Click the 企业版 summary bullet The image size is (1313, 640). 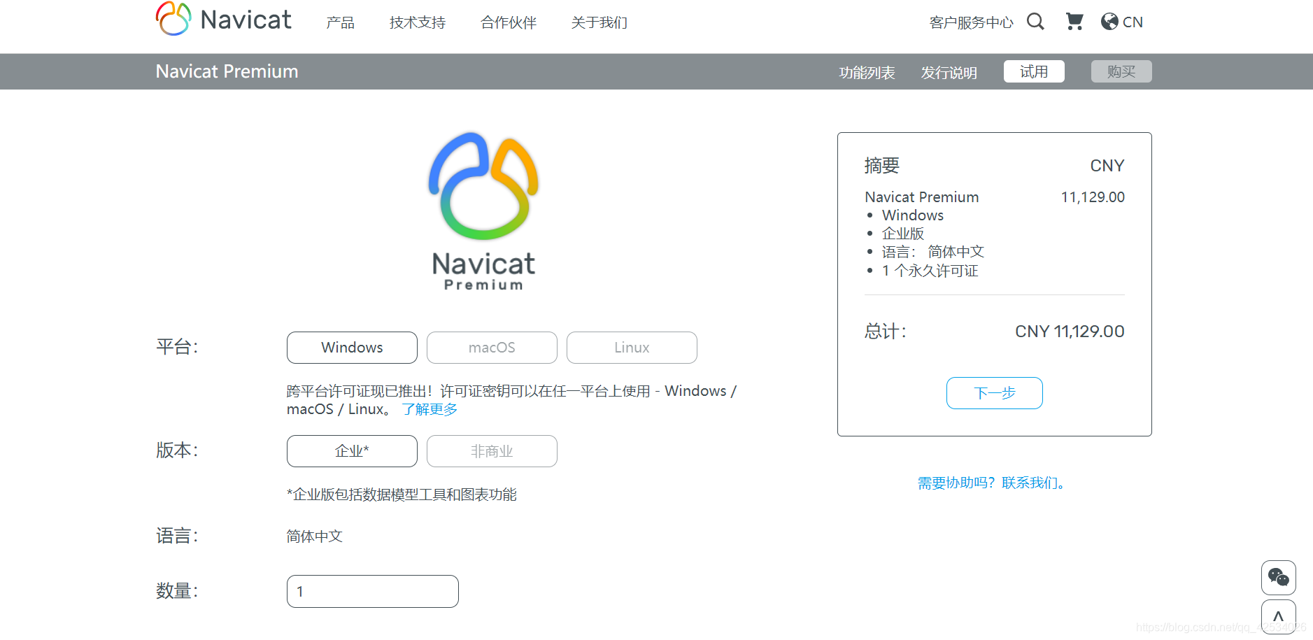coord(902,234)
